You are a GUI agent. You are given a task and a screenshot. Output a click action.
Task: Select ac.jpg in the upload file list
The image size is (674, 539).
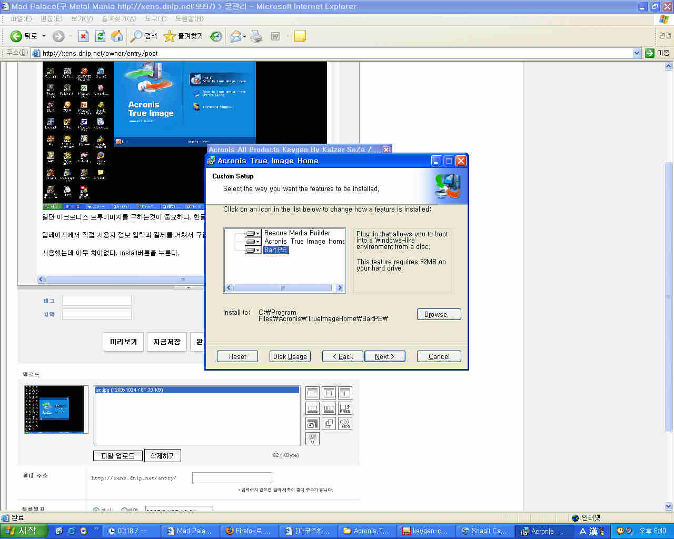(197, 390)
